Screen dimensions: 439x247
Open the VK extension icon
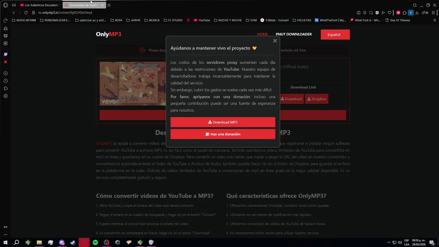pos(398,13)
